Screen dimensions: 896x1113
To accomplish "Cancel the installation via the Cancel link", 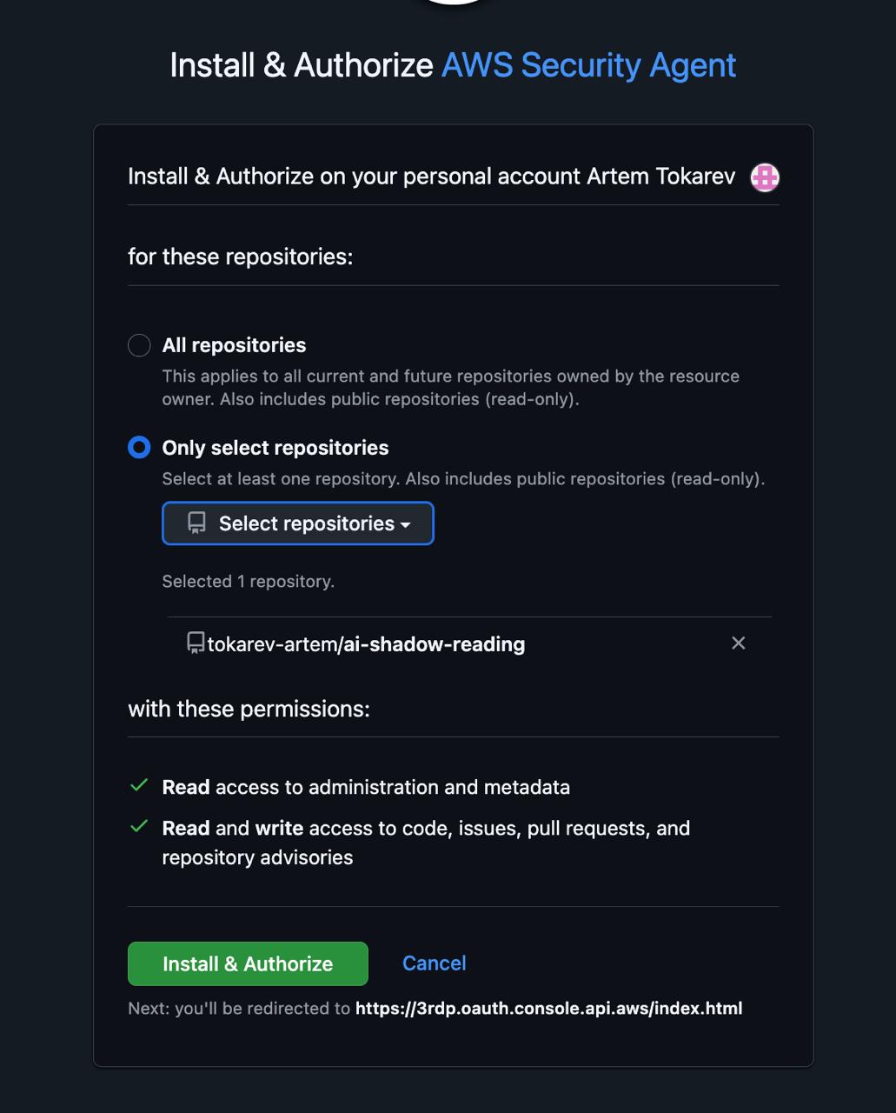I will [x=434, y=963].
